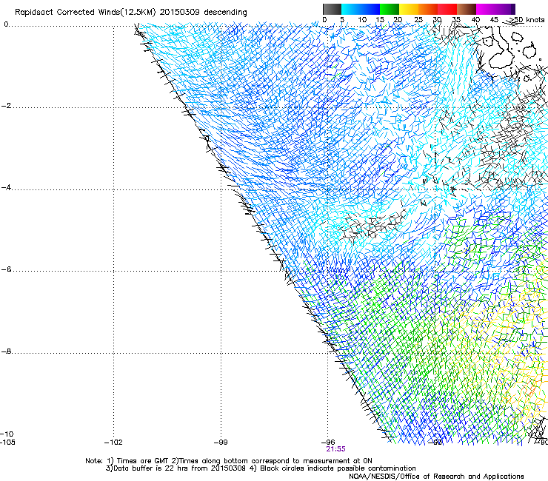Click the purple 21:55 time label

pyautogui.click(x=335, y=449)
